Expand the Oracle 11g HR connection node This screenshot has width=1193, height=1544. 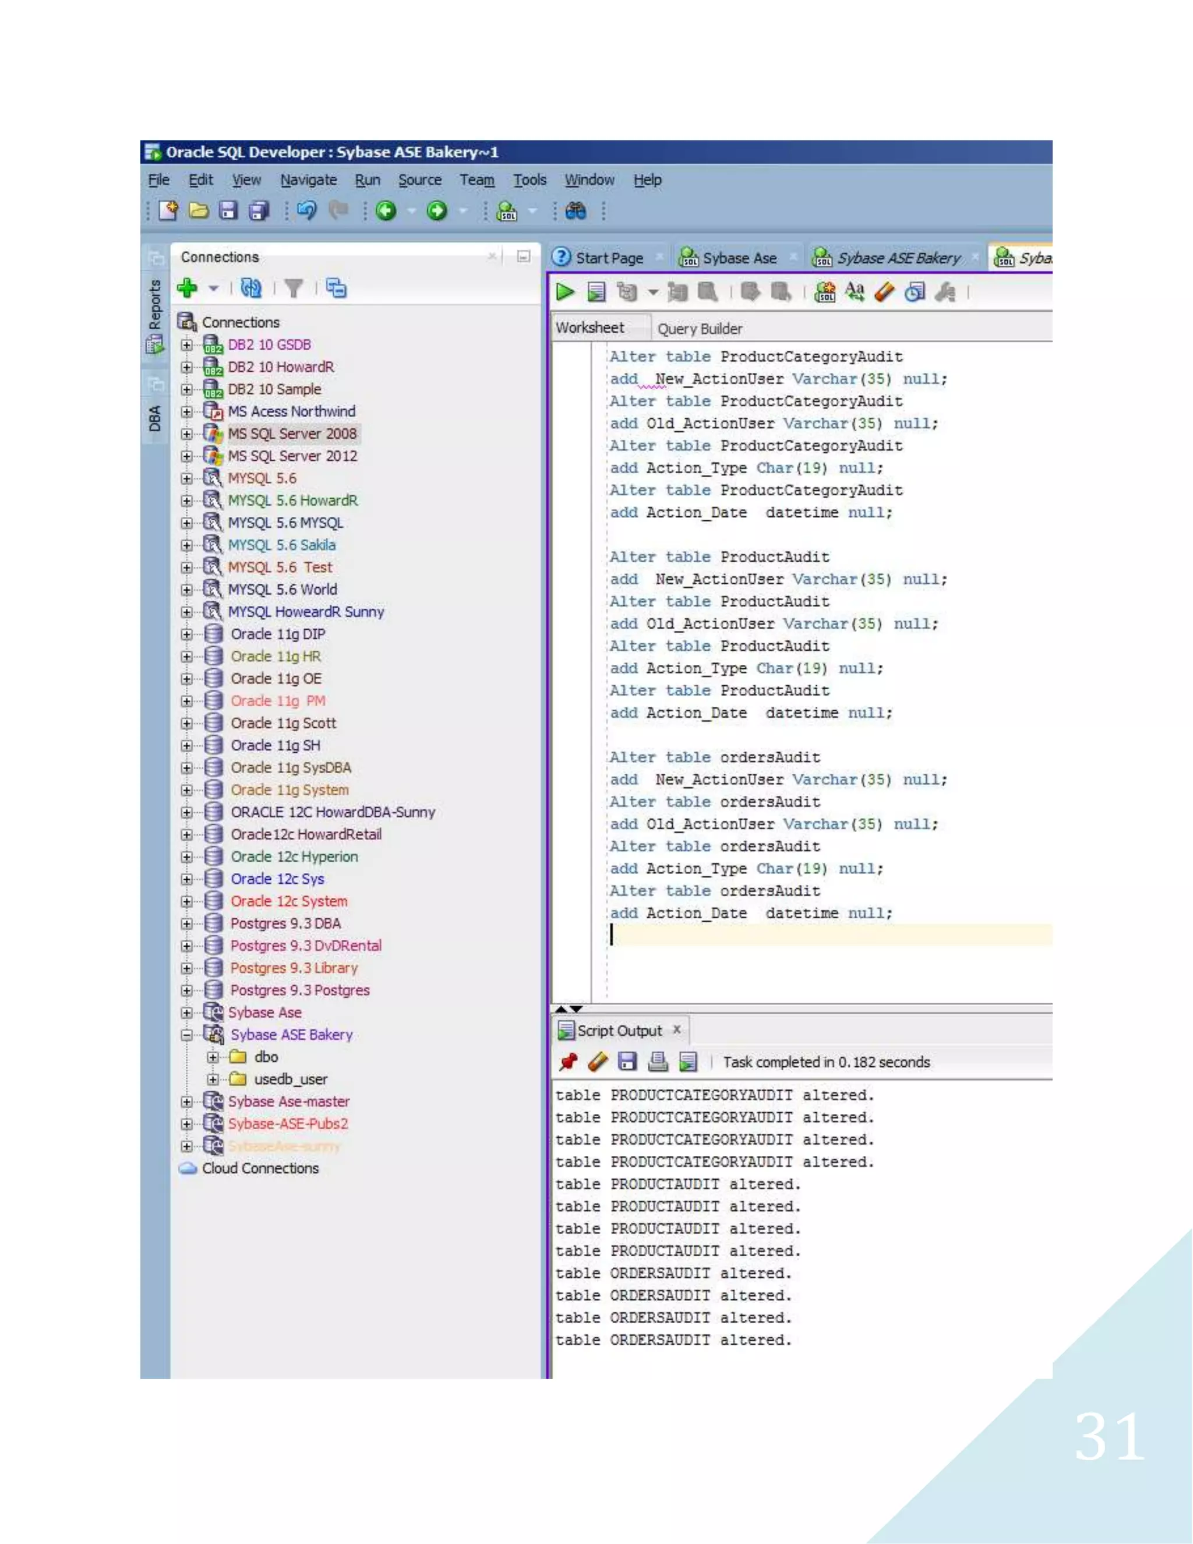(186, 657)
